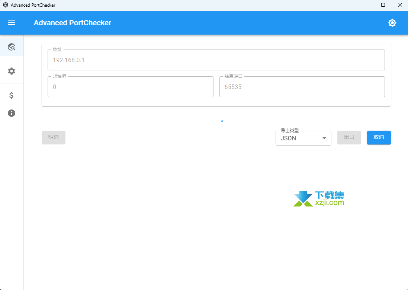Open the info about page
The height and width of the screenshot is (290, 408).
[12, 113]
